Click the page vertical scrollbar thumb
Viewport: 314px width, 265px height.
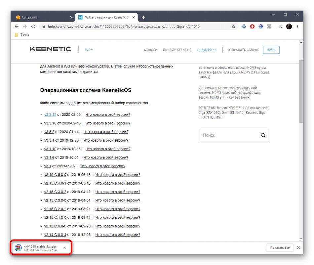(301, 92)
